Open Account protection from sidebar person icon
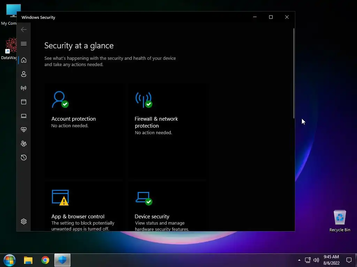This screenshot has width=357, height=267. click(24, 74)
